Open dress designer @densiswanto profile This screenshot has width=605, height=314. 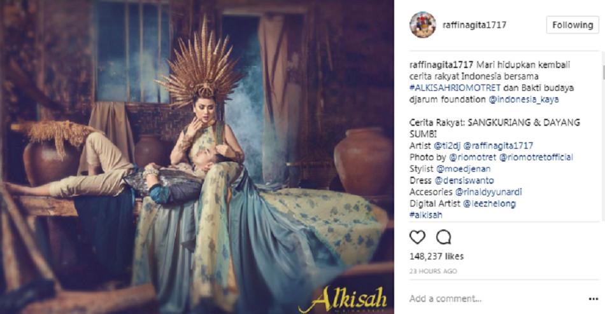[x=464, y=181]
